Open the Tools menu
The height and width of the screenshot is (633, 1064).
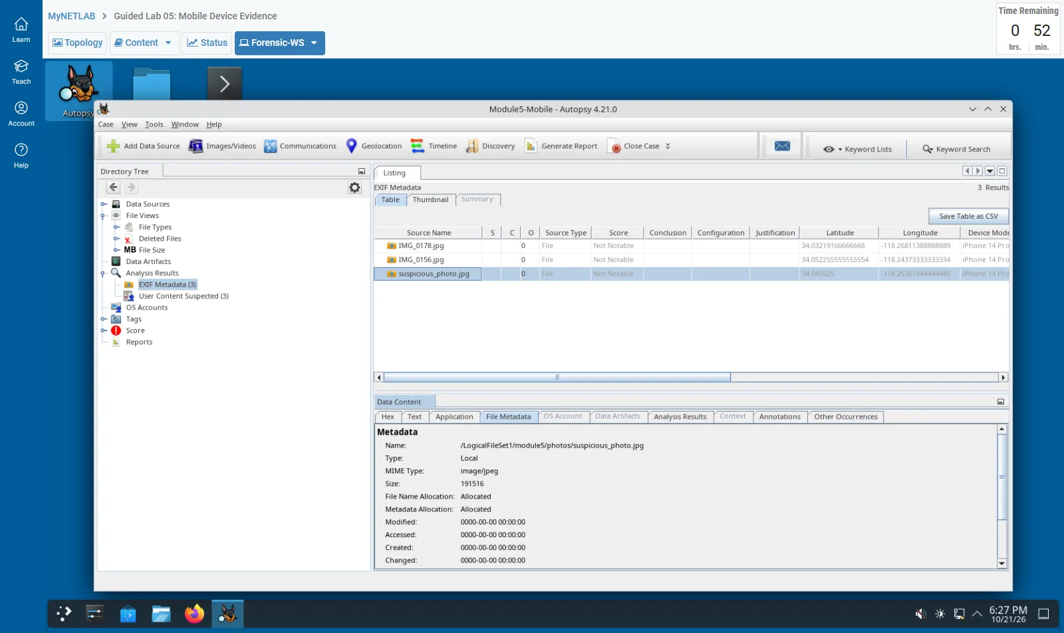tap(154, 124)
